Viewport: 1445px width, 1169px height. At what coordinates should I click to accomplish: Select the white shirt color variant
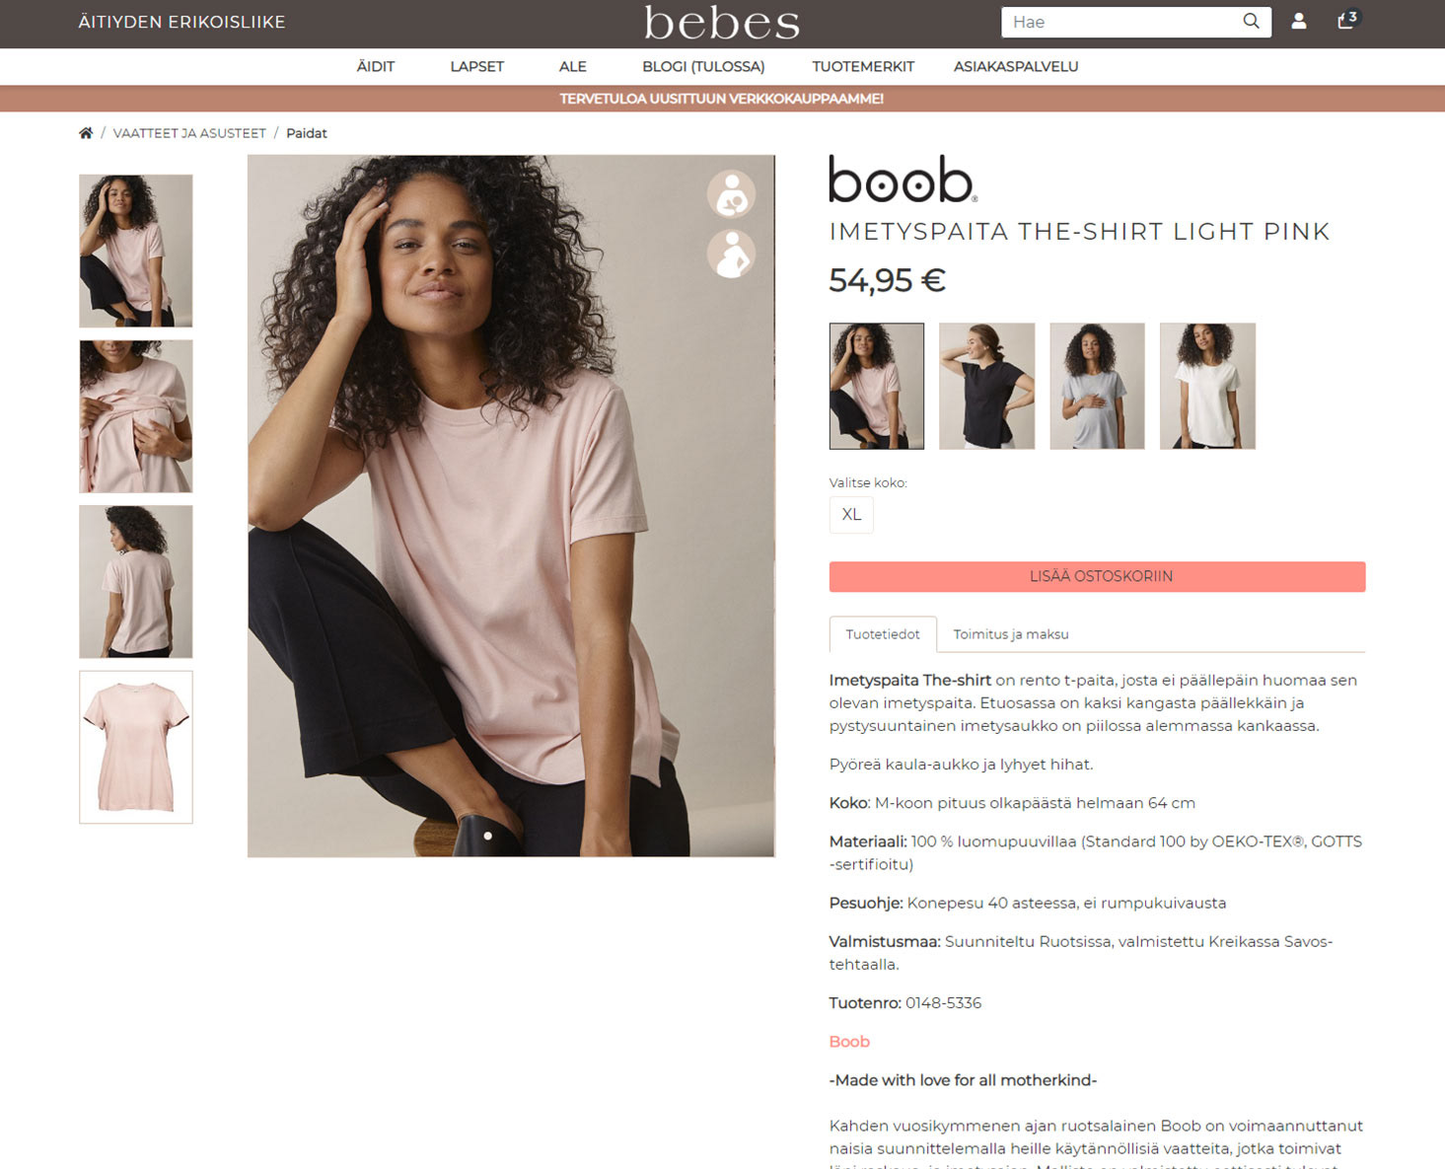coord(1207,386)
